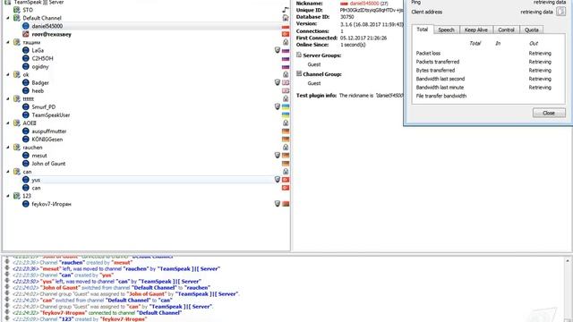This screenshot has width=573, height=322.
Task: Select user daniel545000 in channel tree
Action: pyautogui.click(x=47, y=26)
